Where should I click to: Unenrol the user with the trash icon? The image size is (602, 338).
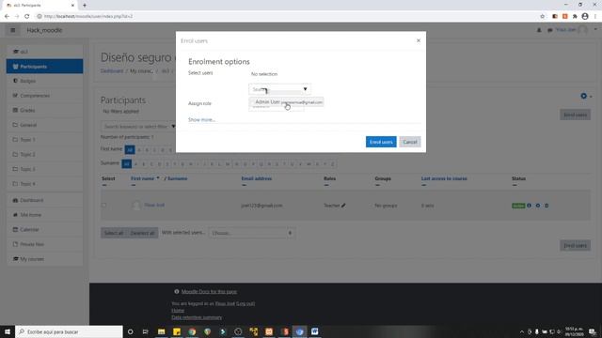click(x=547, y=206)
